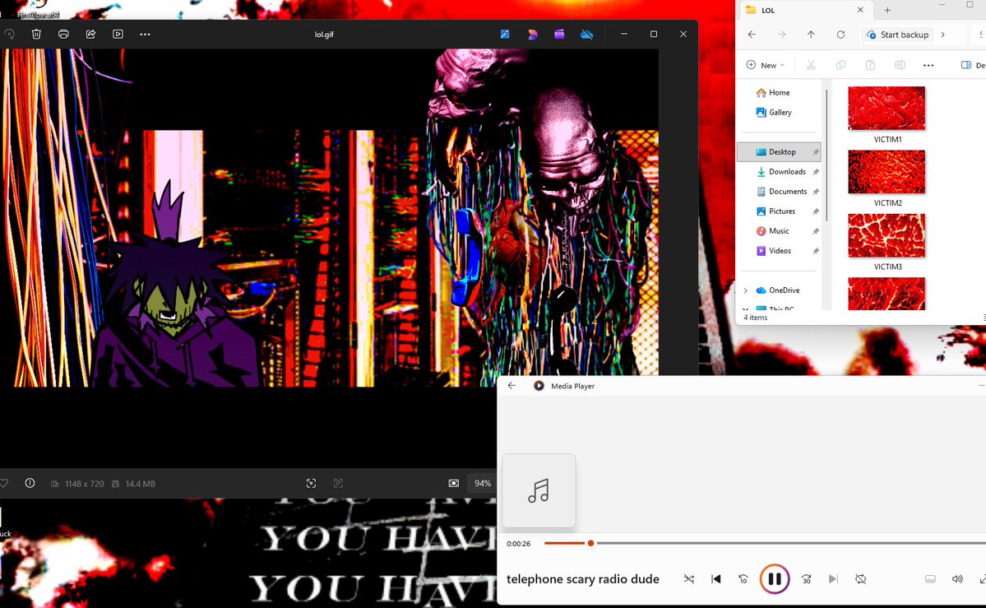
Task: Toggle the filmstrip in Photos status bar
Action: click(x=453, y=484)
